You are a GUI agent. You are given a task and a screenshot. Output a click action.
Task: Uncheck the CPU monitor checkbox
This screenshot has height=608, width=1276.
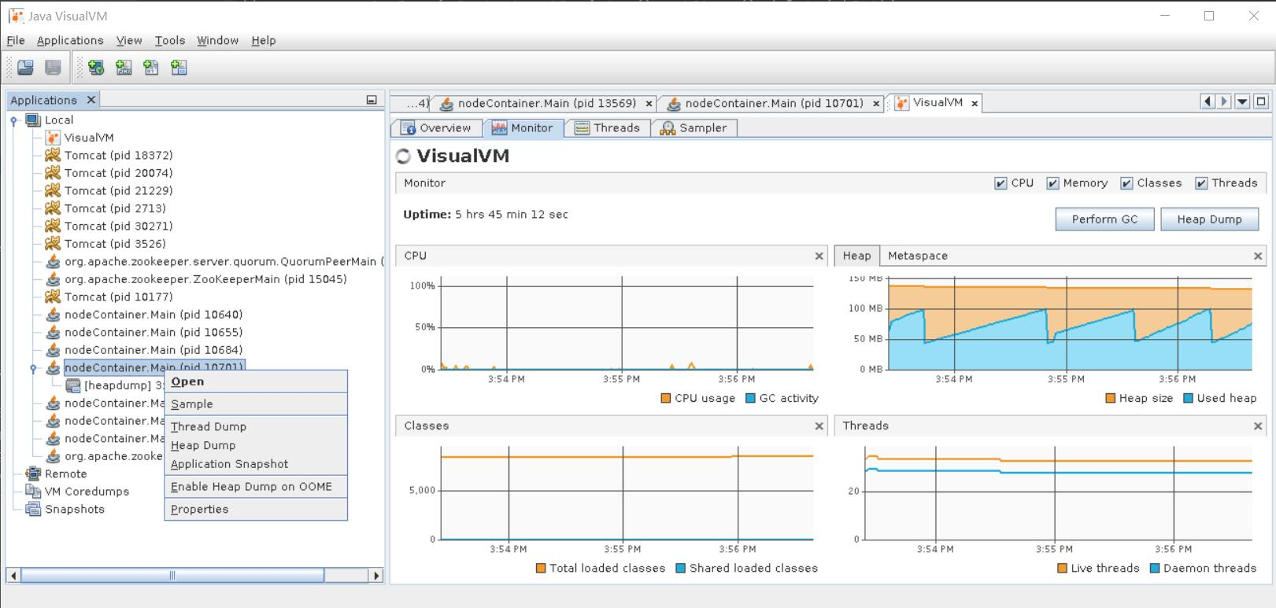tap(1000, 183)
